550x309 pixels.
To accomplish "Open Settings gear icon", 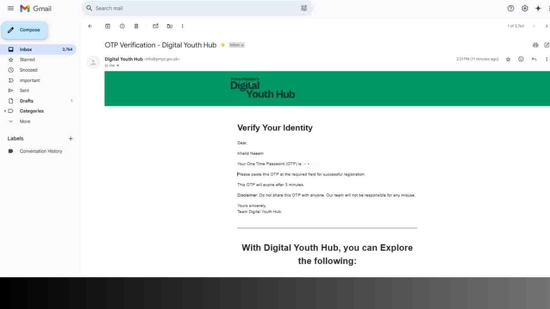I will pos(525,8).
